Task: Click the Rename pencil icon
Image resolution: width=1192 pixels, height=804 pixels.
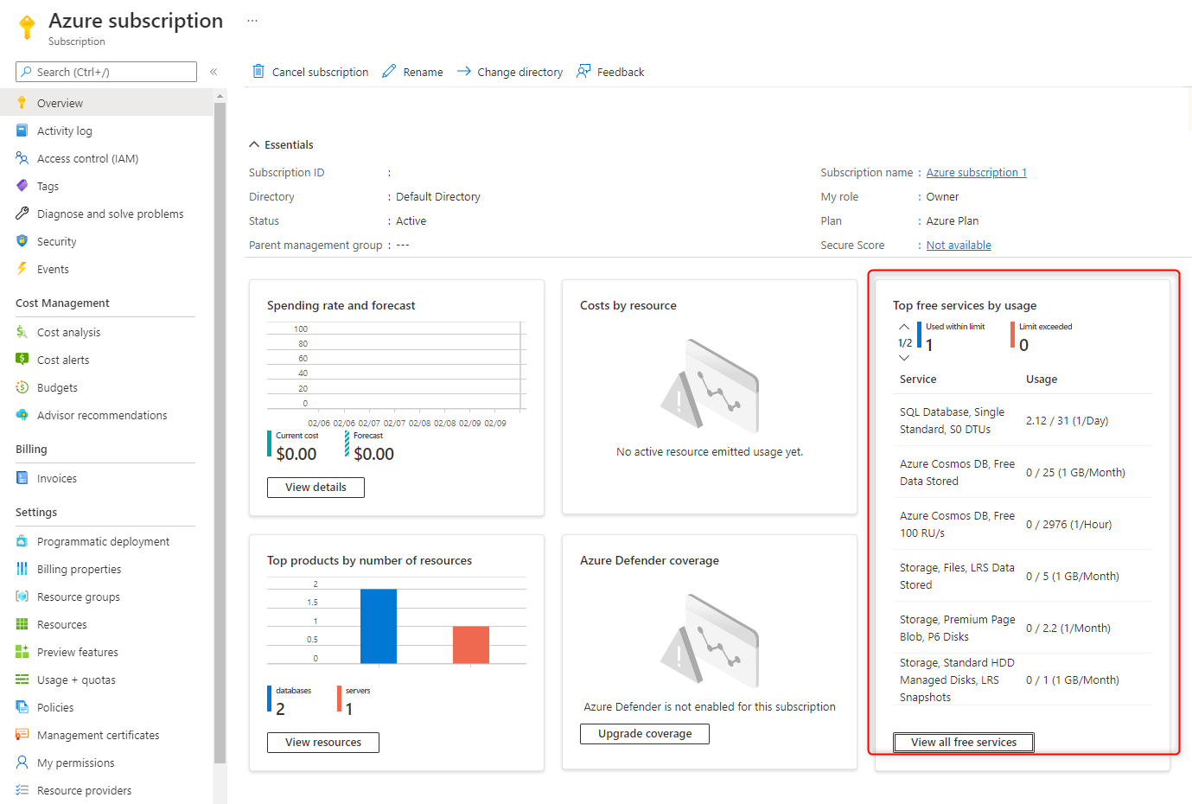Action: coord(390,71)
